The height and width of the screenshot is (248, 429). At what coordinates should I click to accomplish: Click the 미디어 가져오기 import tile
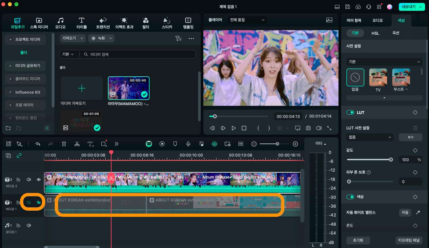tap(82, 88)
